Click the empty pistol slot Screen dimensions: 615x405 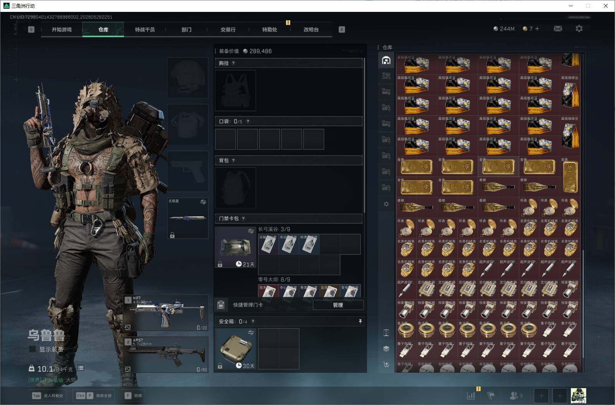click(188, 171)
